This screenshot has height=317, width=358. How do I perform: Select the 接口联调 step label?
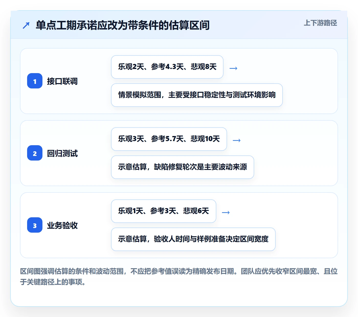62,81
